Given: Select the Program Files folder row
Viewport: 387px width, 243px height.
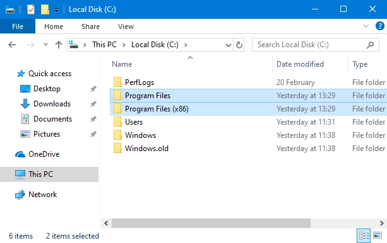Looking at the screenshot, I should pyautogui.click(x=248, y=96).
